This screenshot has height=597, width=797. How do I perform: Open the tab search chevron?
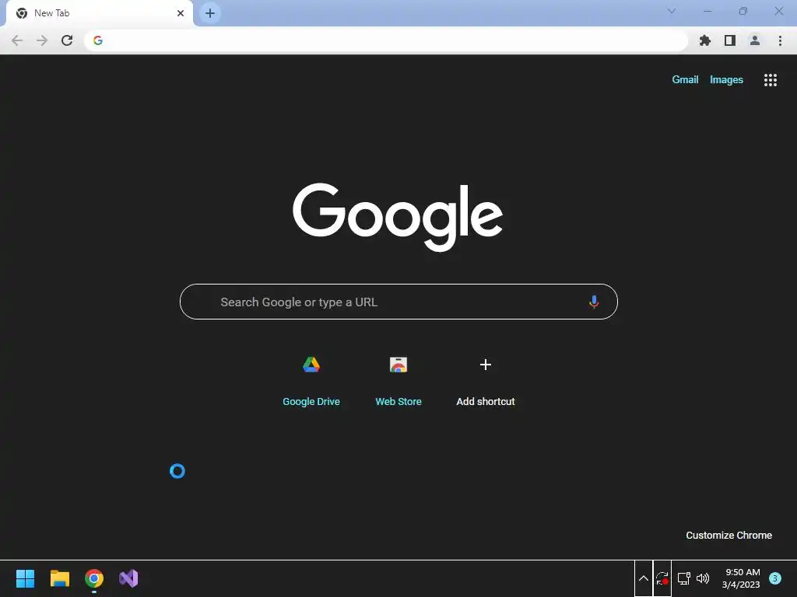[x=672, y=11]
